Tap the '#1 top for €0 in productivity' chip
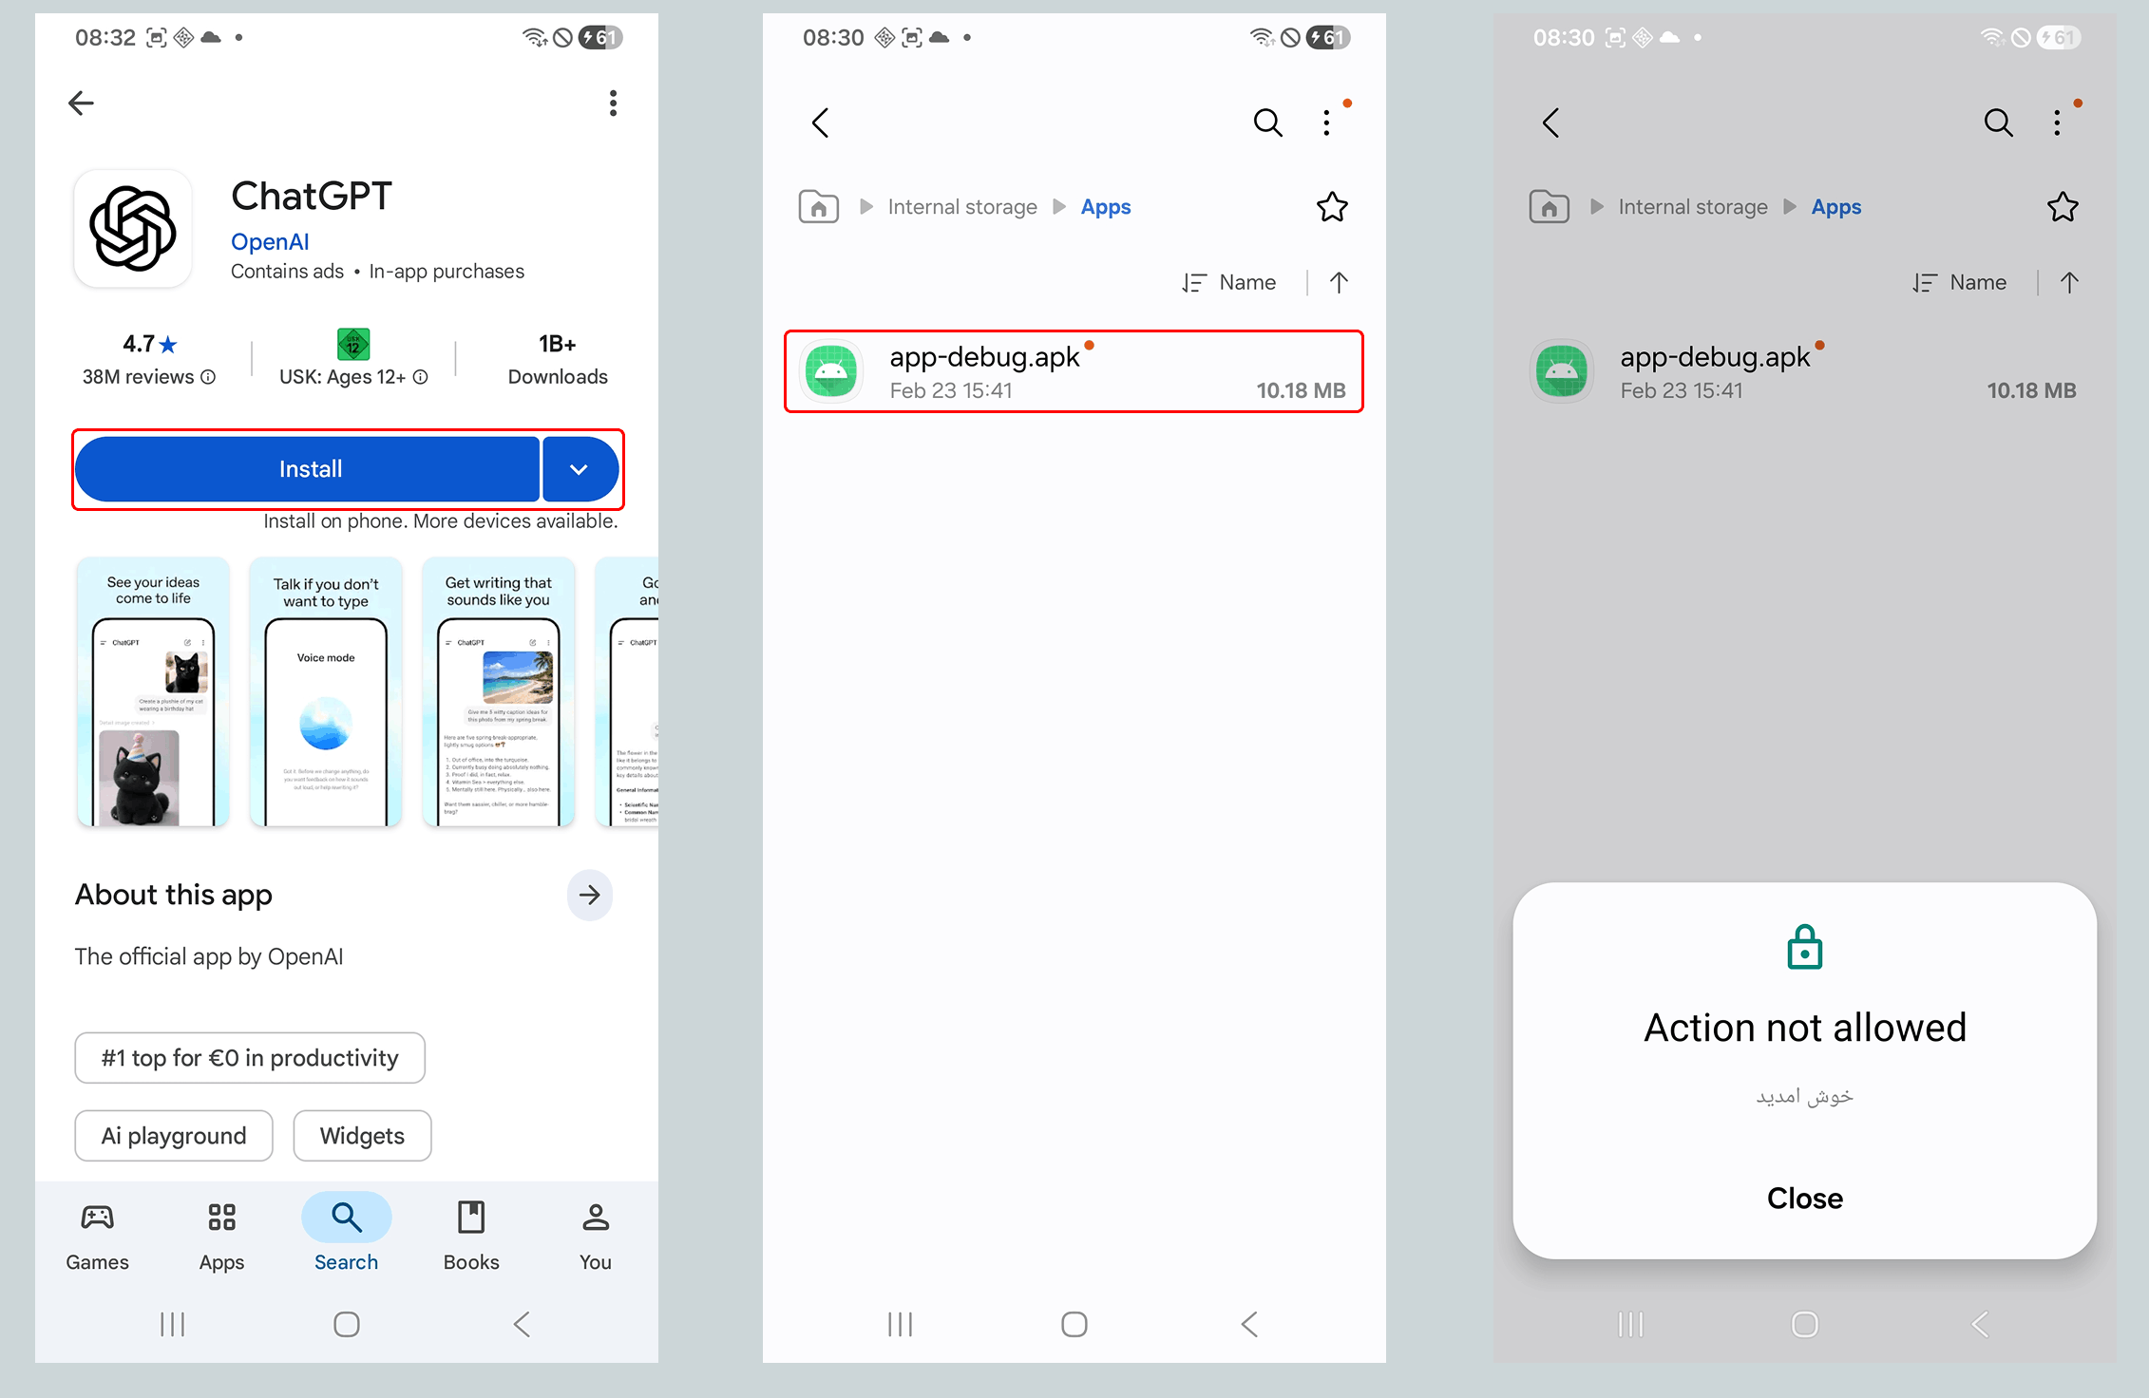This screenshot has width=2149, height=1398. pos(250,1058)
